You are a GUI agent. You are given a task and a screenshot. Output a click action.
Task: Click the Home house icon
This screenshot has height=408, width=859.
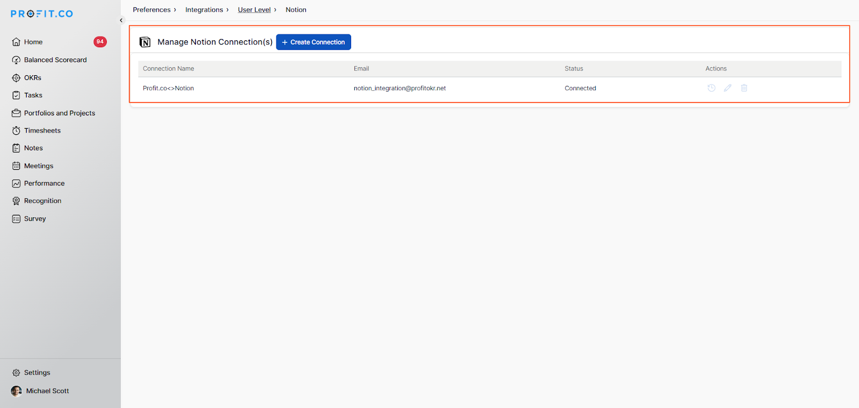pyautogui.click(x=16, y=42)
